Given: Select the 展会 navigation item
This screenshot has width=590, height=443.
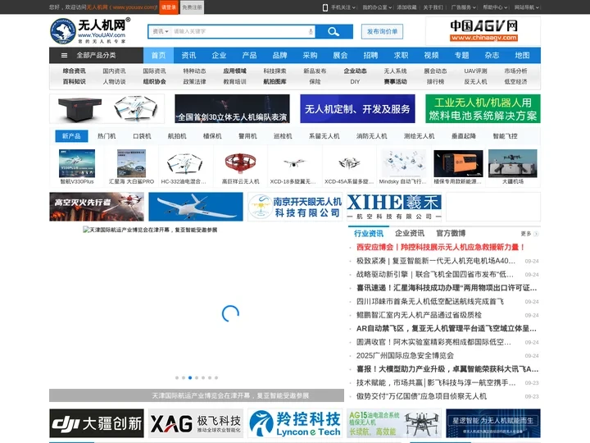Looking at the screenshot, I should tap(340, 56).
